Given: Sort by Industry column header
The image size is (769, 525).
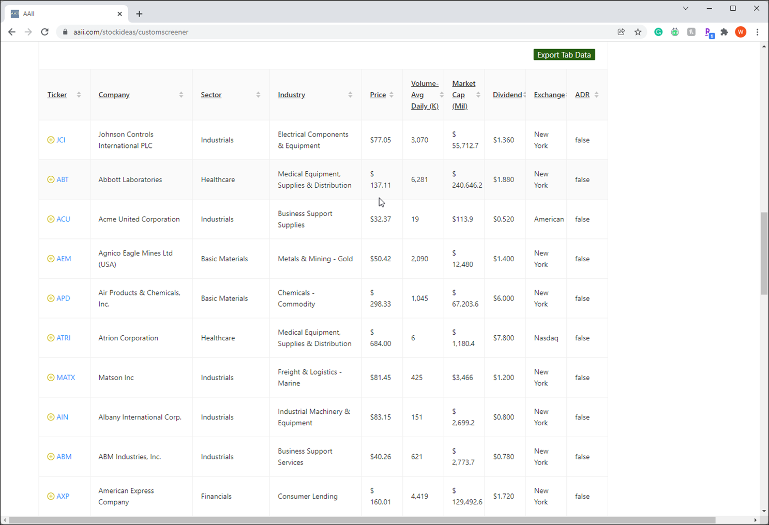Looking at the screenshot, I should 292,95.
